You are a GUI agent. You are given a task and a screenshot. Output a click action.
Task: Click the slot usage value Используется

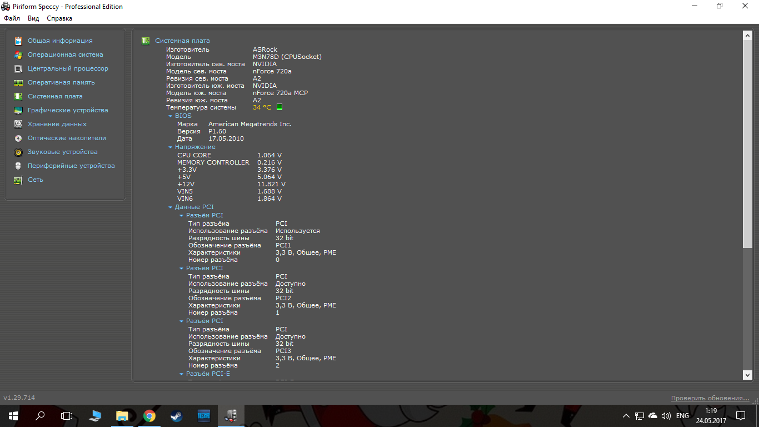(298, 231)
